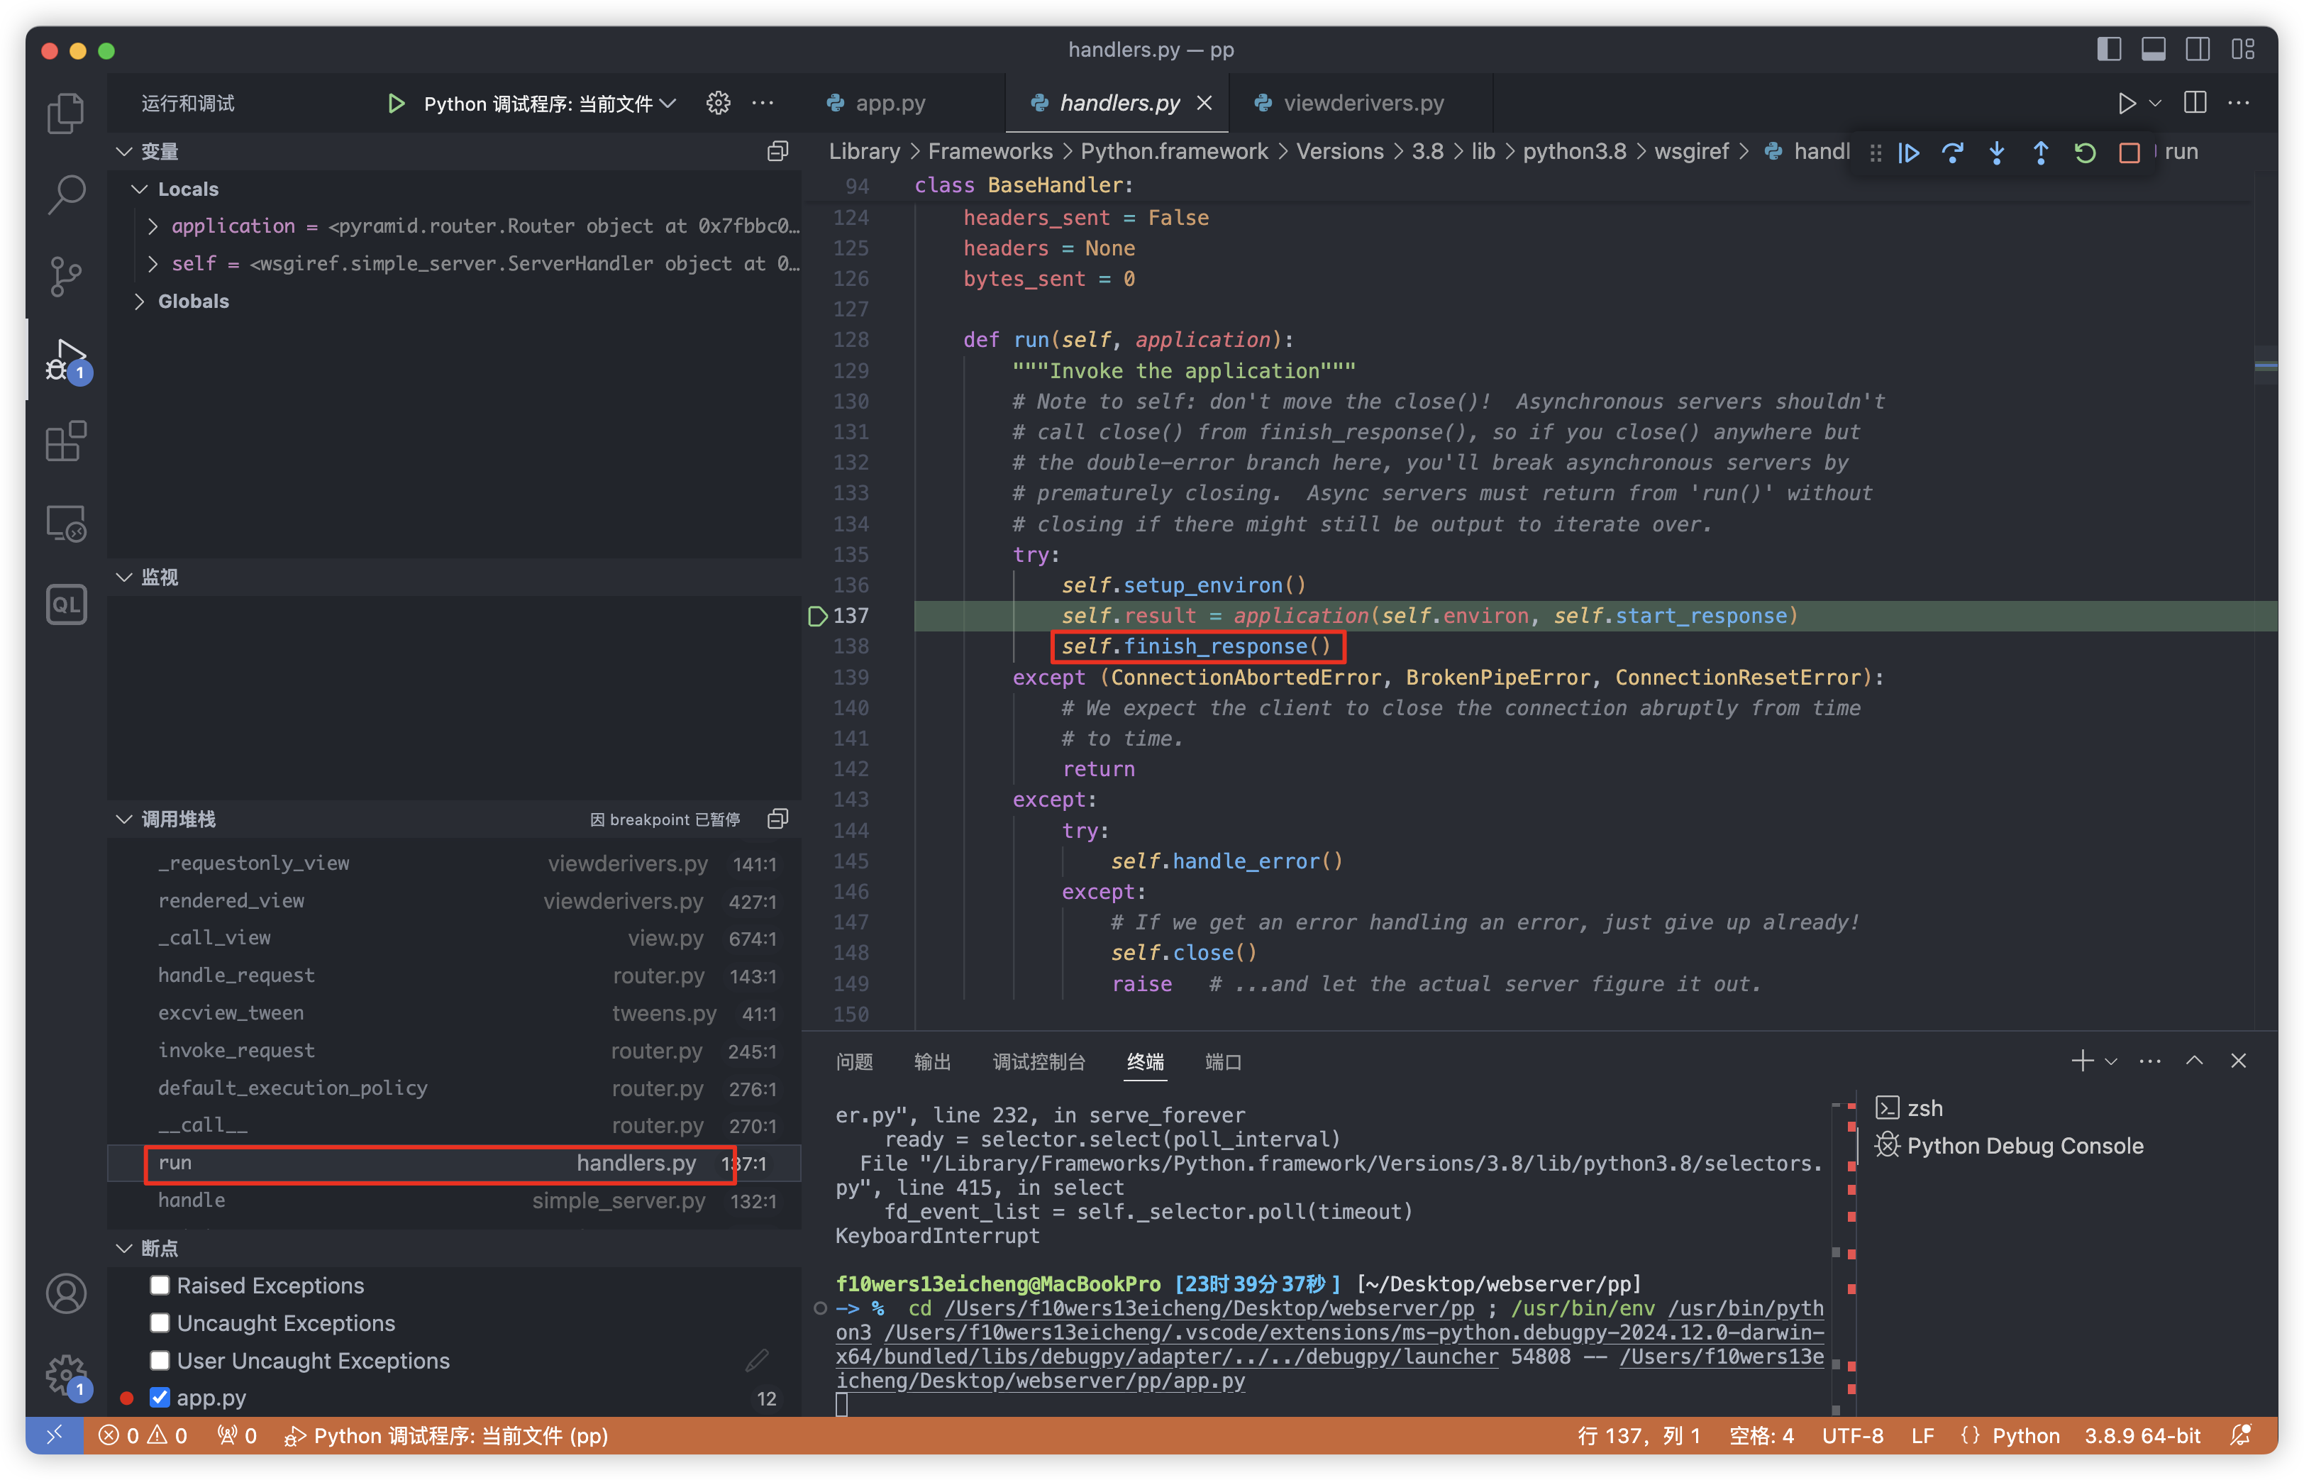
Task: Open the Manage gear in activity bar
Action: [65, 1375]
